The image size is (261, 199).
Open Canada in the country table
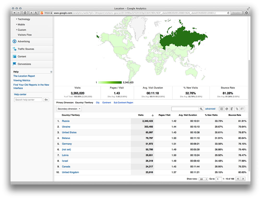click(x=66, y=167)
